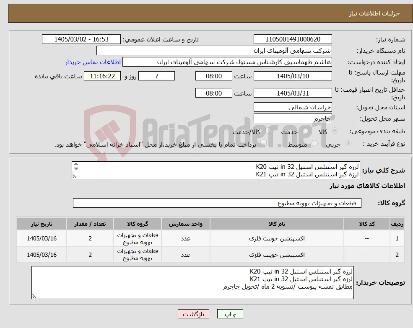Click scroll down arrow in شرح کلی نیاز box
This screenshot has height=328, width=413.
76,169
